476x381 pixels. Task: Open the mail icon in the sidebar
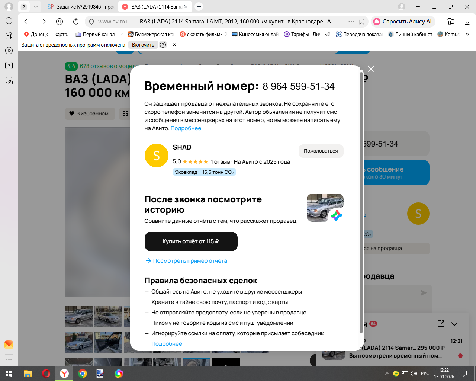pos(9,345)
